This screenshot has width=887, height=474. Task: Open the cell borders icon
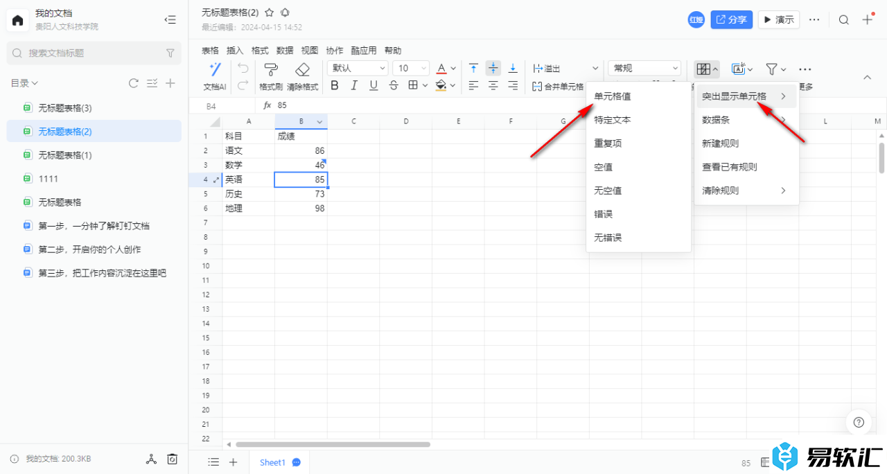point(413,85)
